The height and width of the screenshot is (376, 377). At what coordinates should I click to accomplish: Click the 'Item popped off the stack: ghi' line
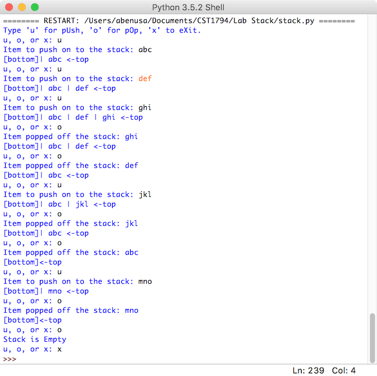[71, 136]
